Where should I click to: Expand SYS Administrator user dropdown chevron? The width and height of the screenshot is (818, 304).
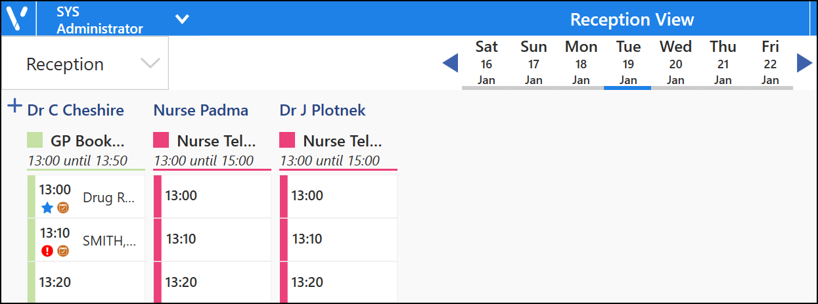(x=182, y=19)
